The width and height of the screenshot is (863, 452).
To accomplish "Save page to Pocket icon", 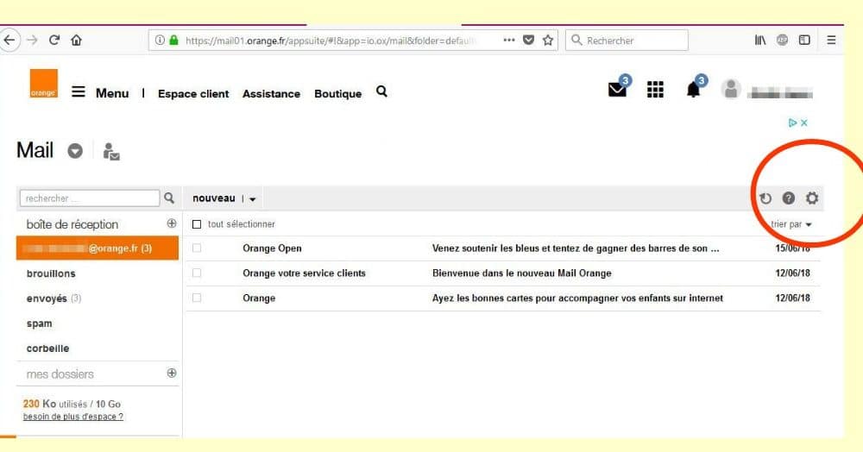I will [528, 41].
